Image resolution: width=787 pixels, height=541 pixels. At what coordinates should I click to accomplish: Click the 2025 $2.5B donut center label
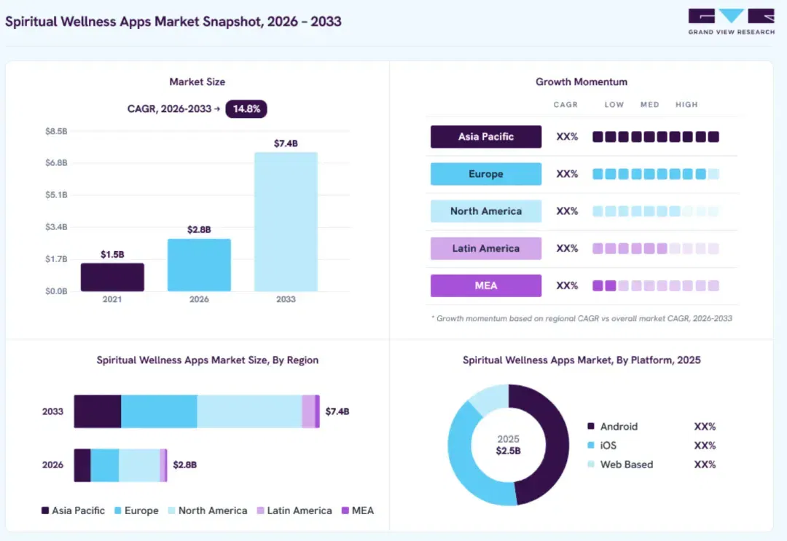(x=508, y=445)
